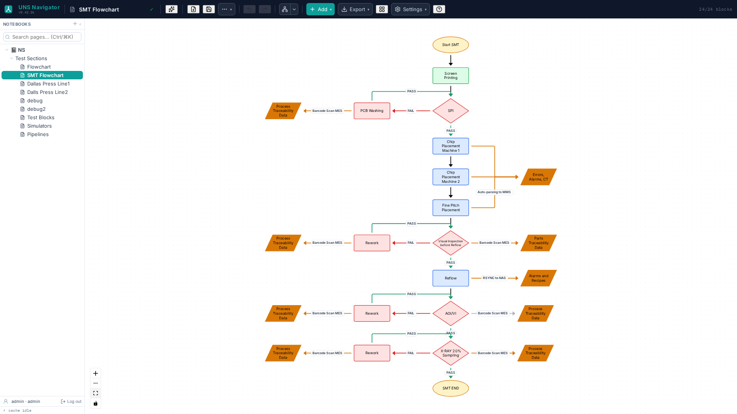Select the SMT Flowchart page in sidebar
Viewport: 737px width, 414px height.
coord(42,75)
